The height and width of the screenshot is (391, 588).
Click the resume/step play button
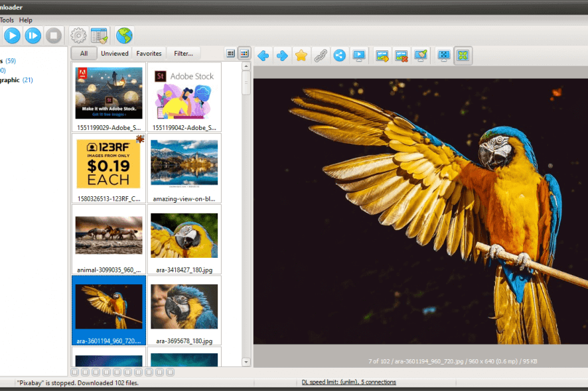(x=33, y=36)
